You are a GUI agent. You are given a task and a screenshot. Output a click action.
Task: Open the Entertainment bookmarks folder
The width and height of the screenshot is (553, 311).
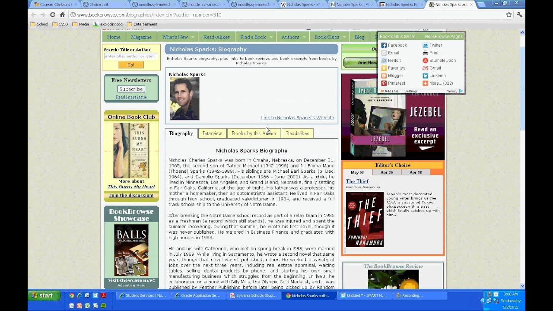[142, 24]
